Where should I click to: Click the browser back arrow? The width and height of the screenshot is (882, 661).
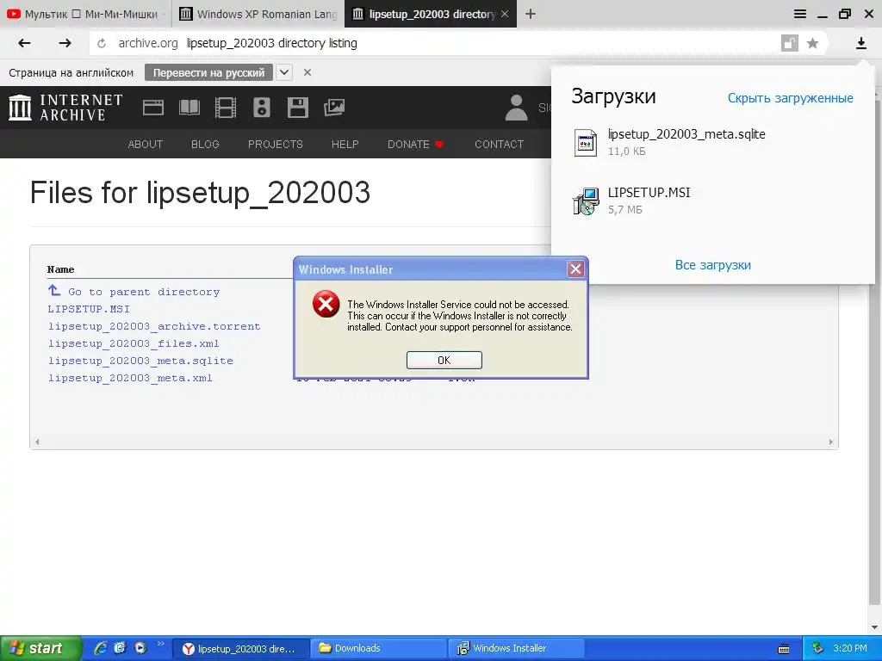click(24, 43)
